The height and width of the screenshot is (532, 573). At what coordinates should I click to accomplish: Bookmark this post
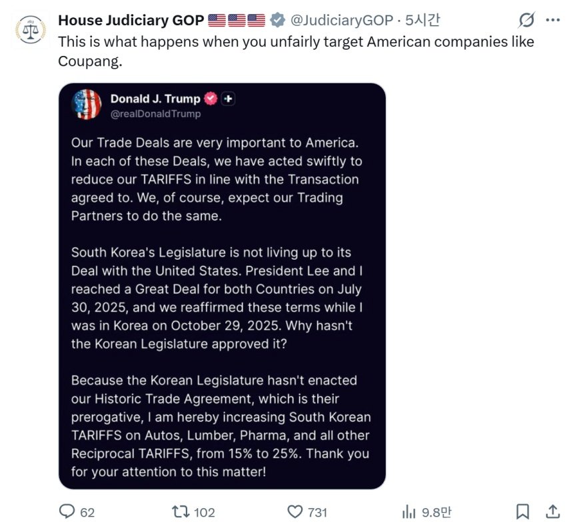[523, 511]
